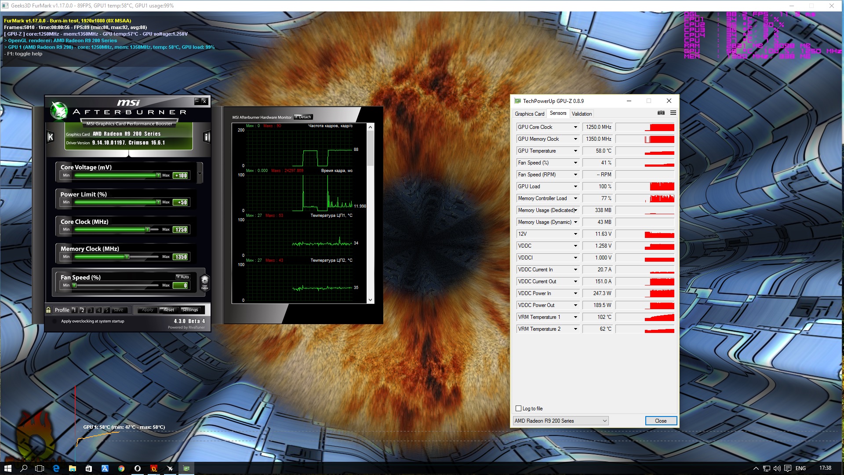Image resolution: width=844 pixels, height=475 pixels.
Task: Open the Chrome taskbar icon
Action: pyautogui.click(x=121, y=468)
